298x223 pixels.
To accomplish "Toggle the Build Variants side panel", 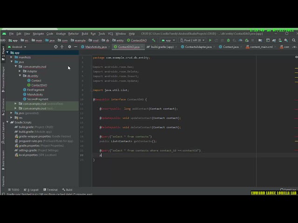I will point(3,160).
